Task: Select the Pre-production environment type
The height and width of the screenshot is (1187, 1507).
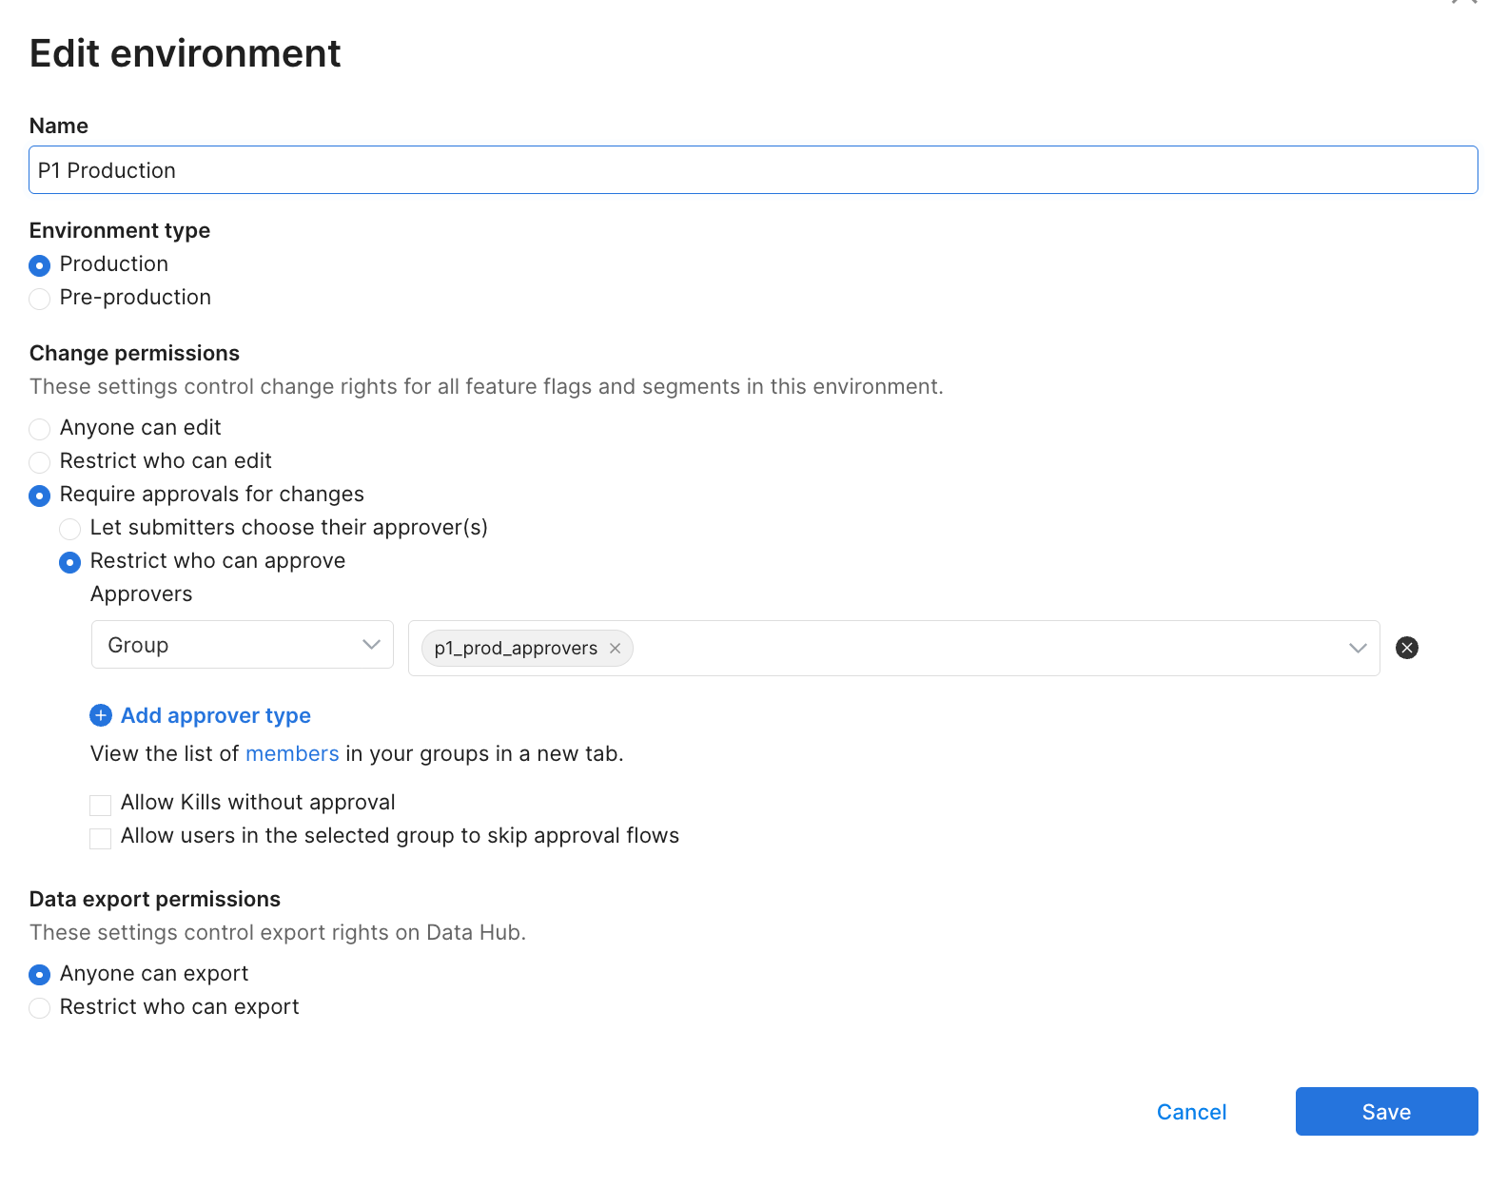Action: [x=40, y=299]
